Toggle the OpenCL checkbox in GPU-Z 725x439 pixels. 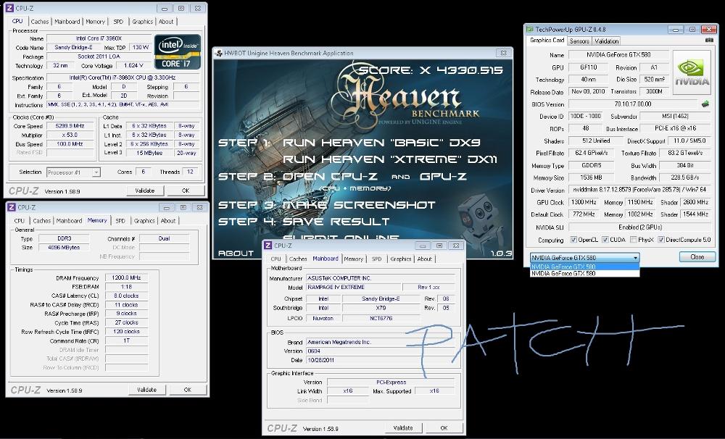point(573,239)
